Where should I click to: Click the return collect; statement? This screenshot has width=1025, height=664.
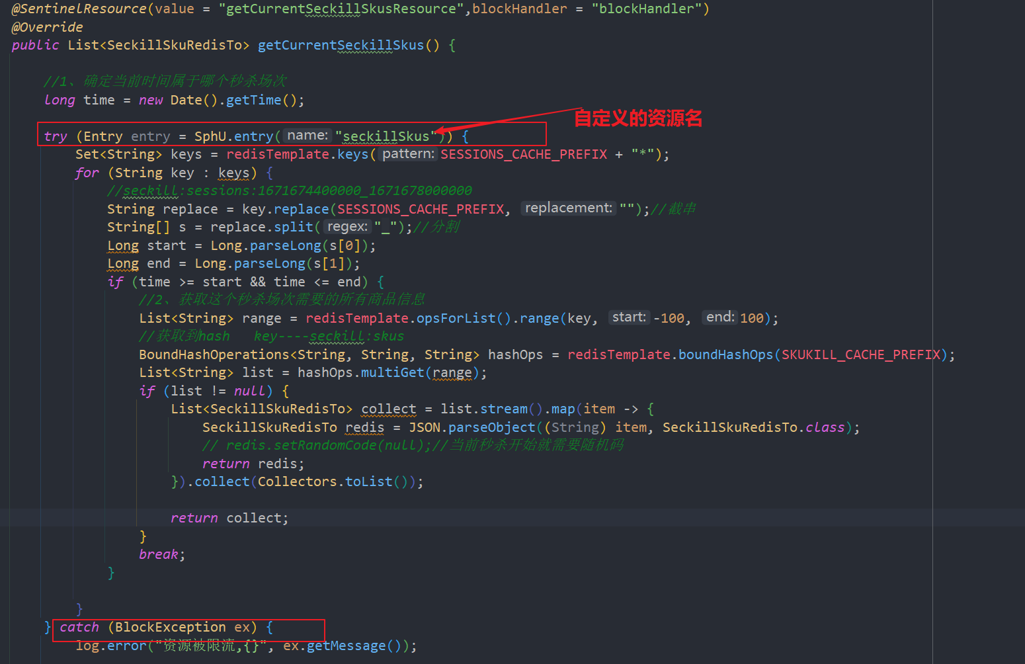coord(229,518)
